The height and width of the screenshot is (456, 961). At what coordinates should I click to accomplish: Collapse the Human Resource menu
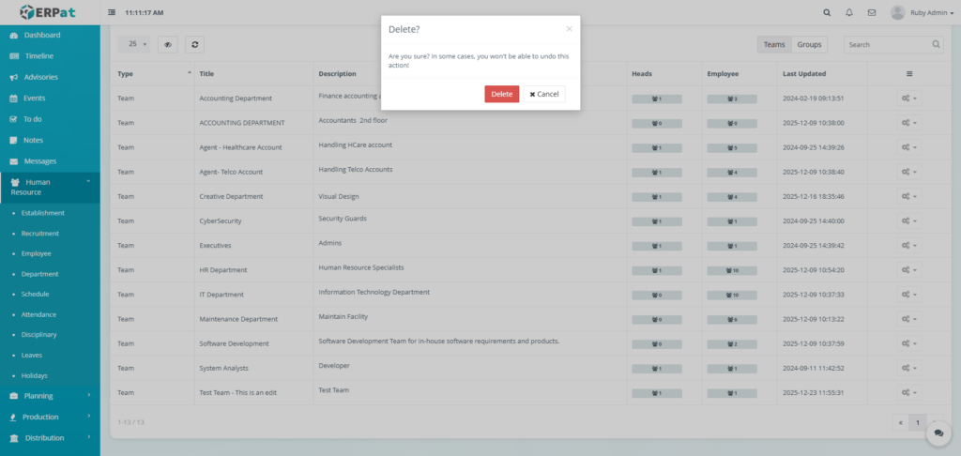pos(50,187)
